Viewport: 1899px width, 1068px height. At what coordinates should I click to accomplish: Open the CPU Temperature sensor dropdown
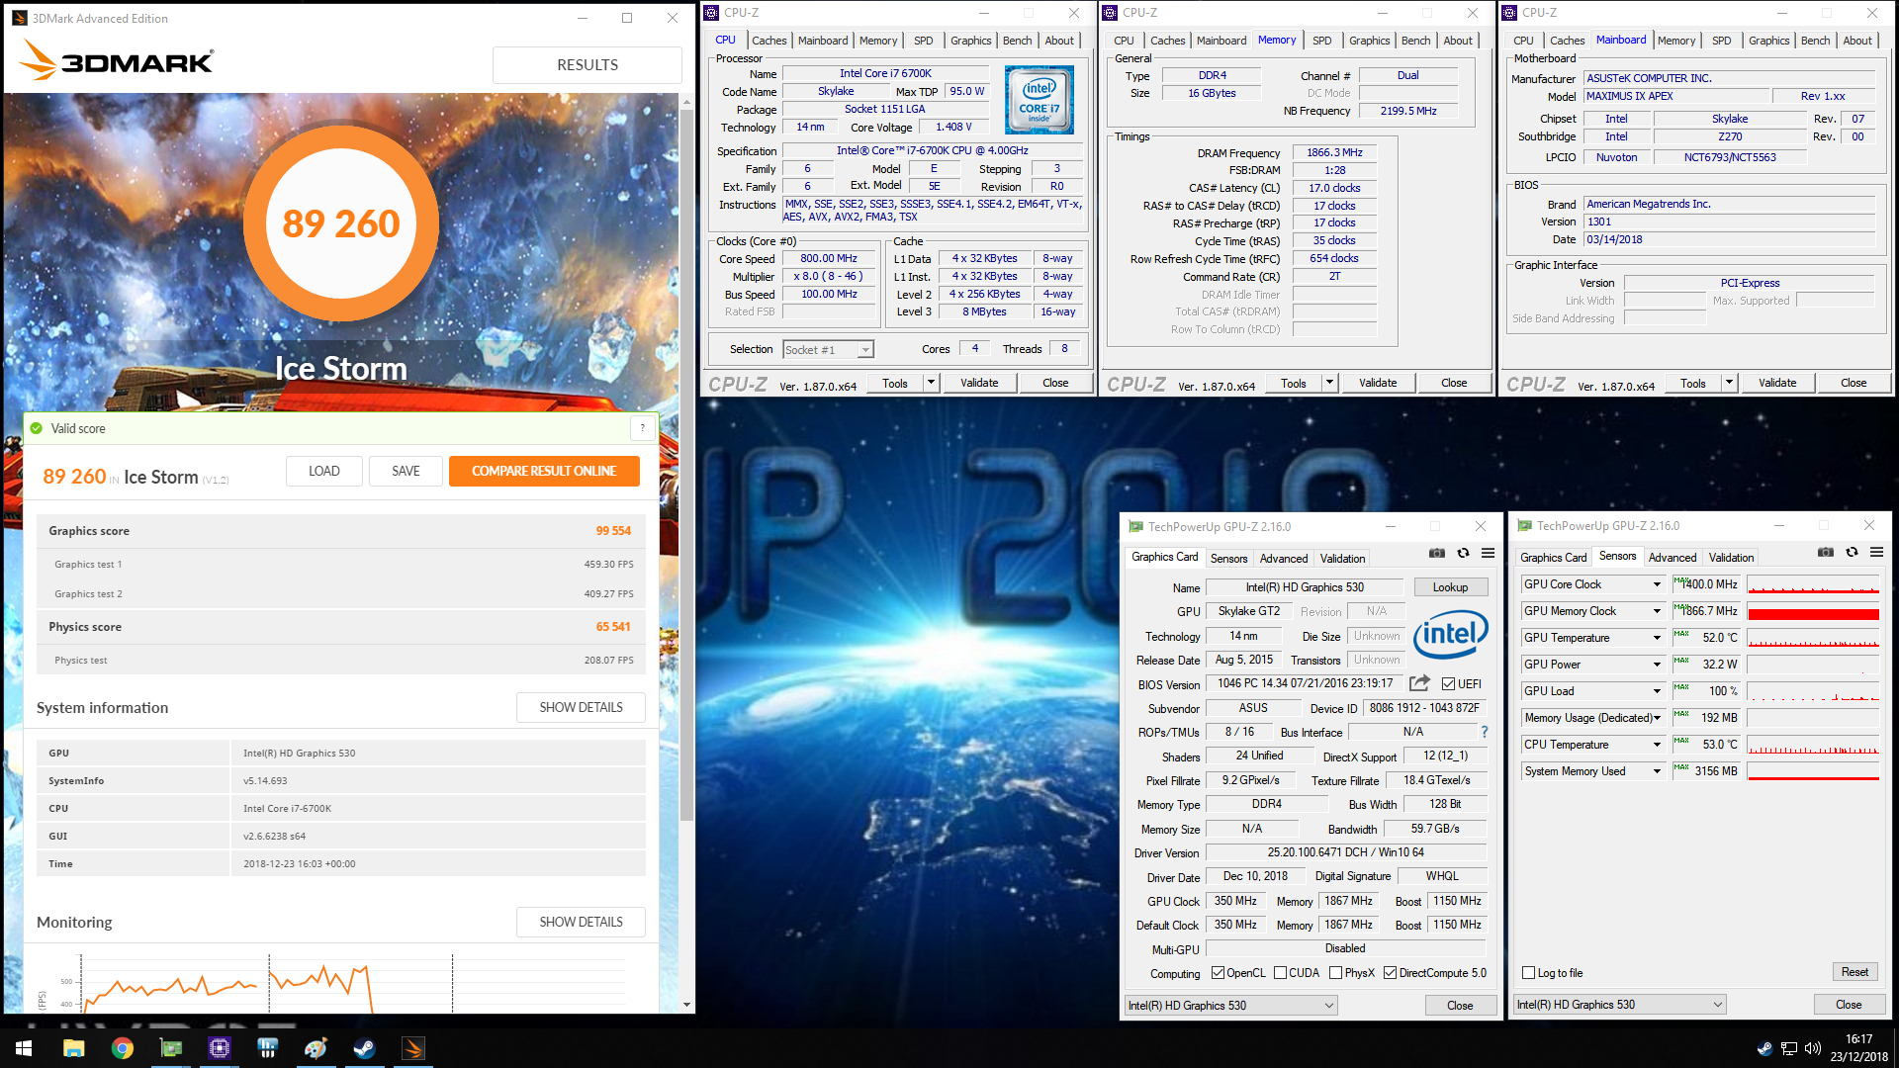(x=1657, y=745)
